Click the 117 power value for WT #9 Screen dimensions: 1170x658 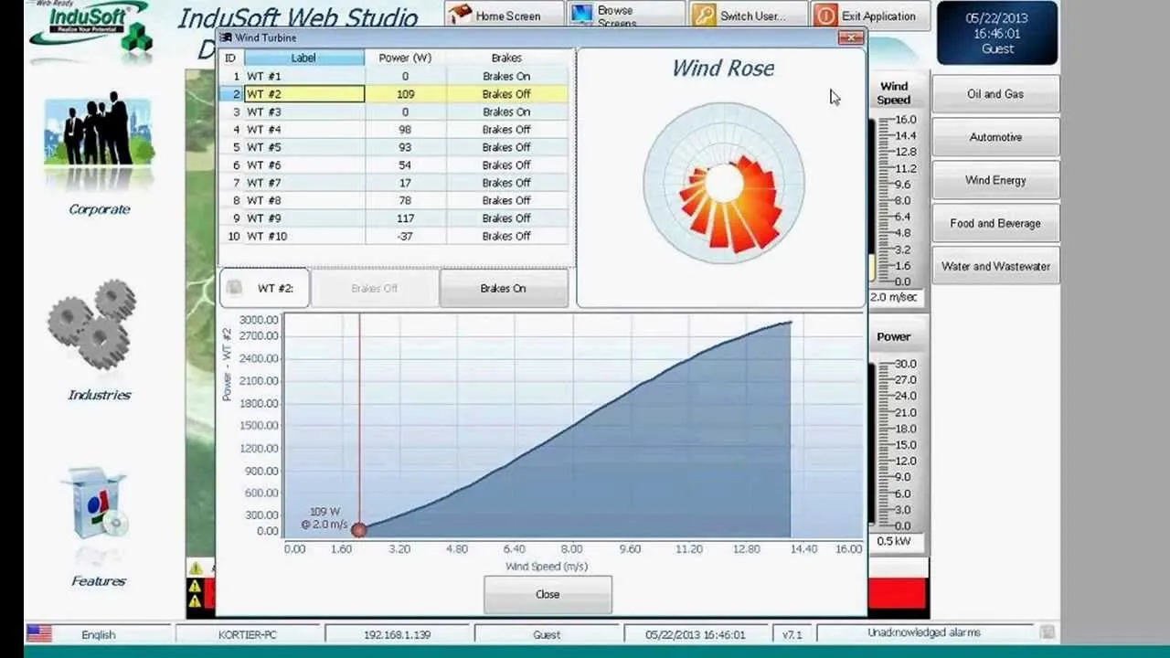(405, 218)
